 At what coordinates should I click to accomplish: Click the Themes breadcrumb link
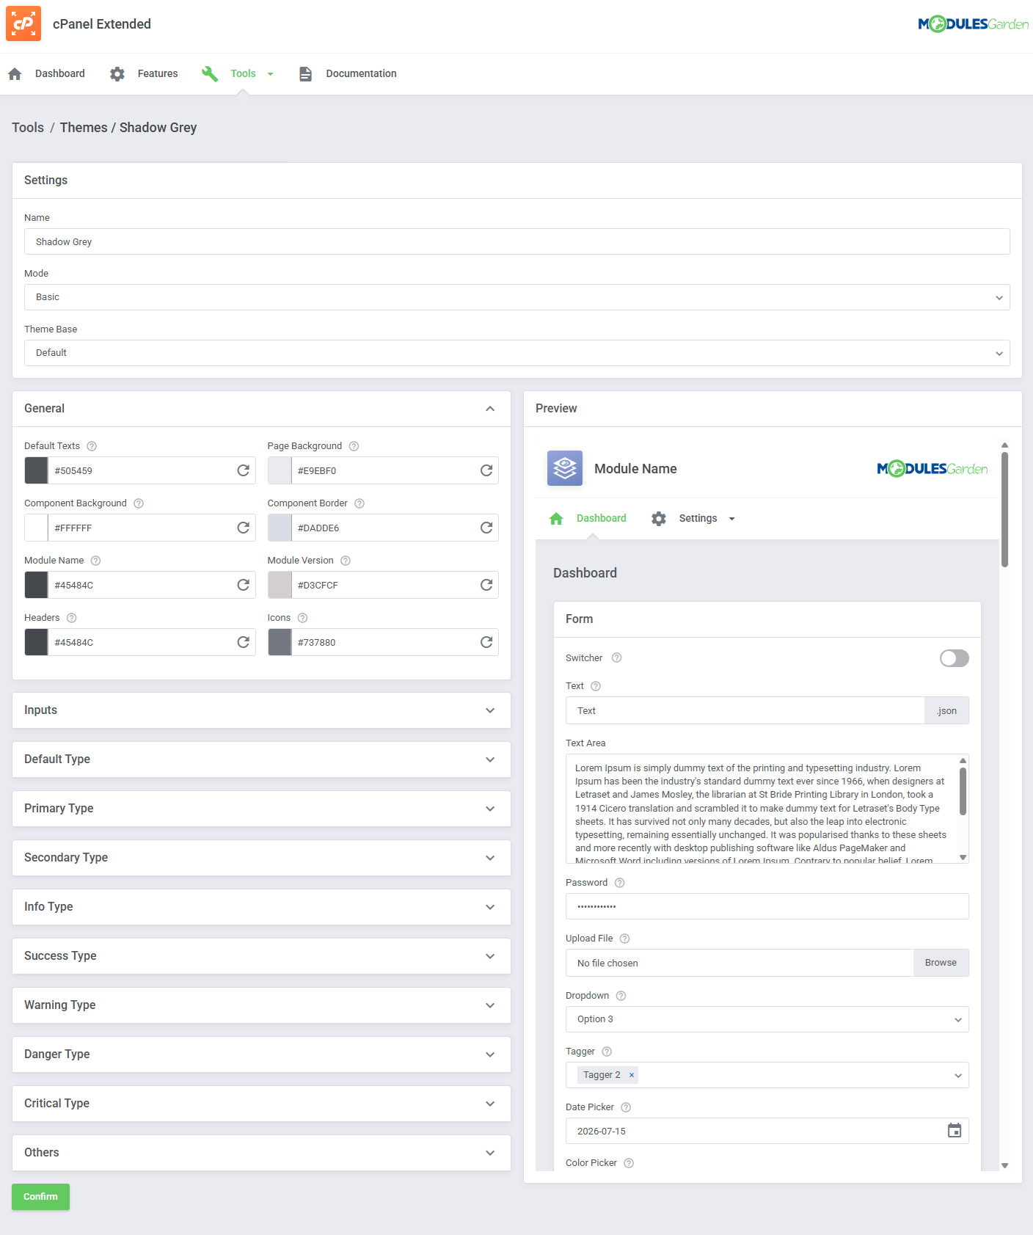84,128
